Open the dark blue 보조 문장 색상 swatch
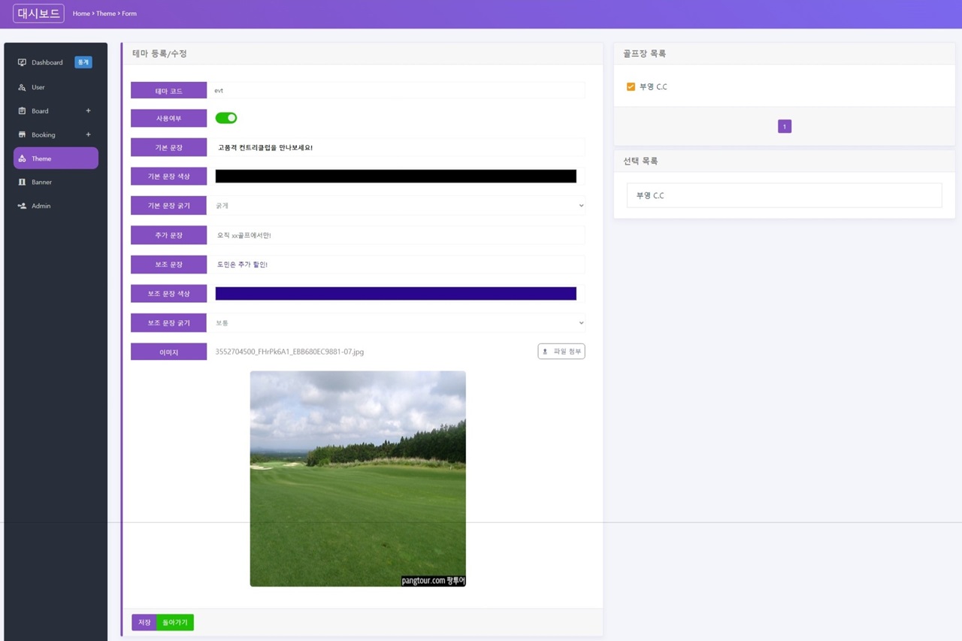The width and height of the screenshot is (962, 641). [x=396, y=294]
